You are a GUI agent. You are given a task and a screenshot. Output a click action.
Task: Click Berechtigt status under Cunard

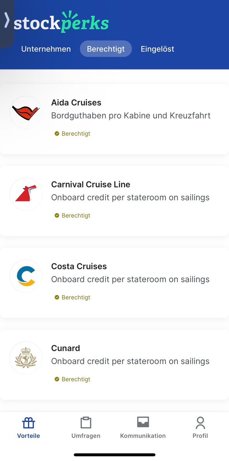pos(72,379)
